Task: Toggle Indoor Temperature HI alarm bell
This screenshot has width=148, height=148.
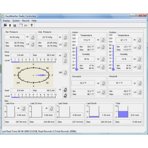Action: pyautogui.click(x=103, y=40)
